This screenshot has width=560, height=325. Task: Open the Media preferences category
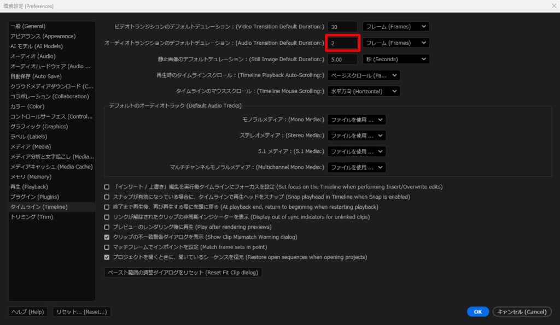(x=52, y=146)
